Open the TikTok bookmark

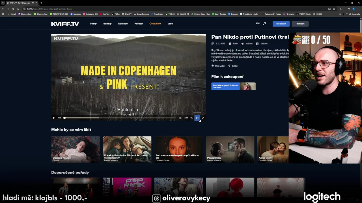tap(116, 14)
